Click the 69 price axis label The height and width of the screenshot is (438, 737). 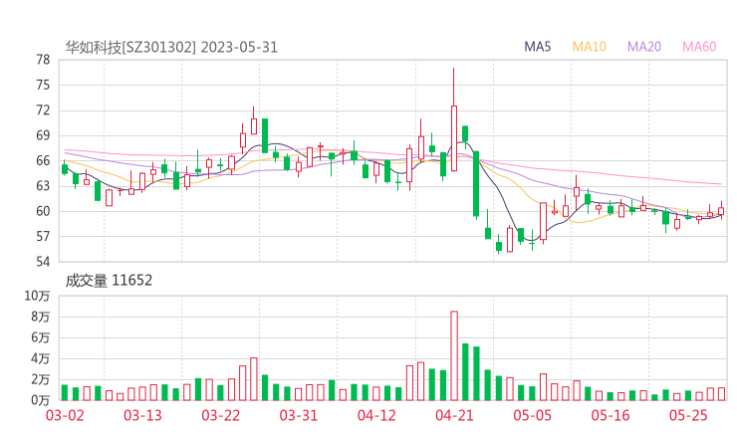click(x=43, y=135)
